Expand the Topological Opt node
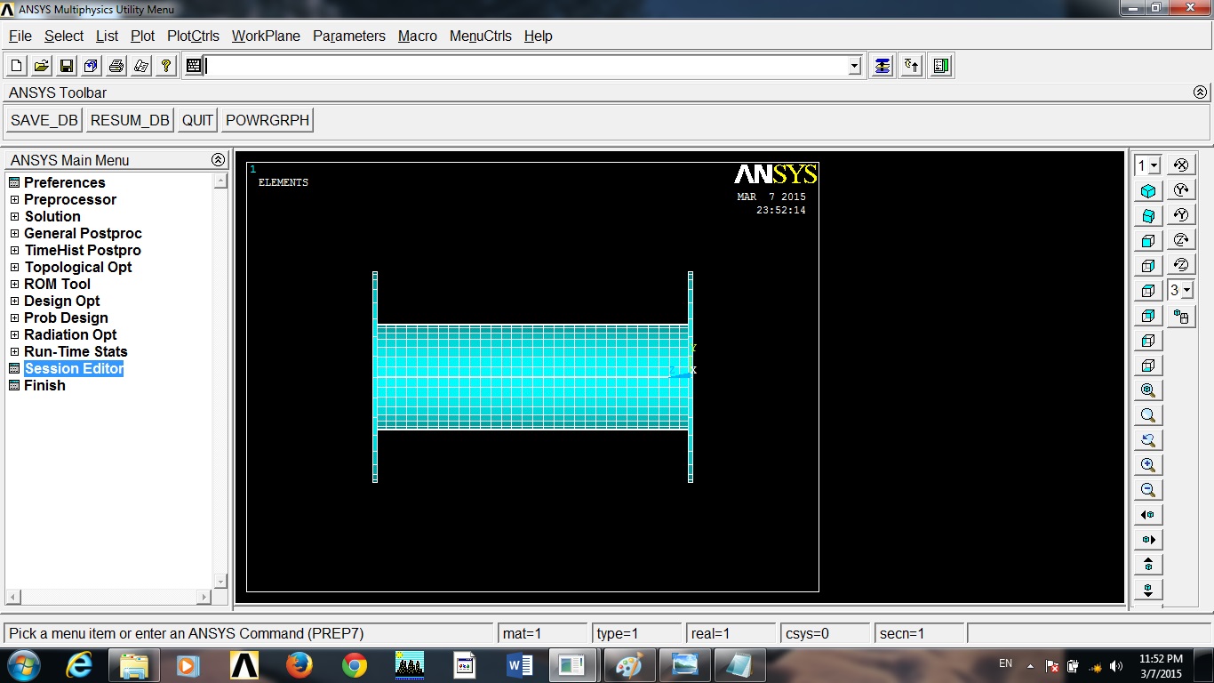The height and width of the screenshot is (683, 1214). click(15, 268)
